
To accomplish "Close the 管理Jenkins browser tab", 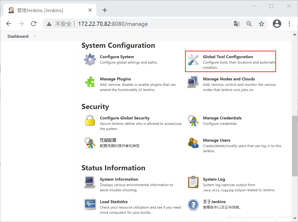I will [90, 10].
